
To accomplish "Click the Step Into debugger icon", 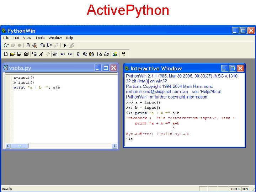I will 43,45.
